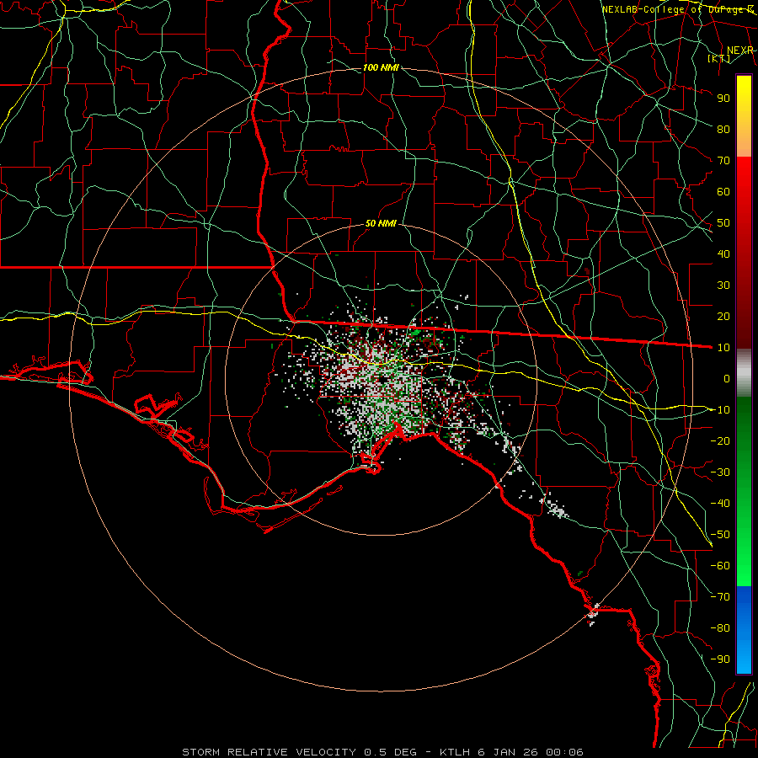Viewport: 758px width, 758px height.
Task: Click the 40 value on velocity scale
Action: point(723,254)
